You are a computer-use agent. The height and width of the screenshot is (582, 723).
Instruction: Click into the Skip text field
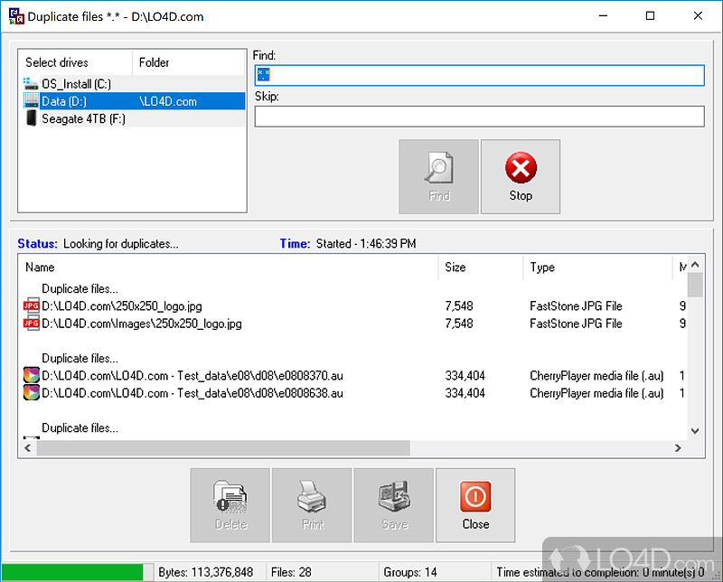point(479,117)
